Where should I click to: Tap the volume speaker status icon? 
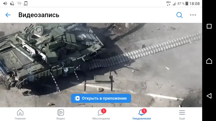(5, 3)
